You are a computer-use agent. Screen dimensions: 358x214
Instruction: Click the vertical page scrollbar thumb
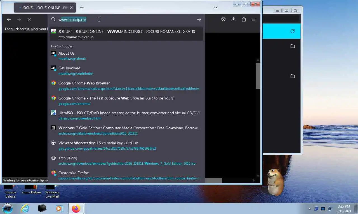258,76
